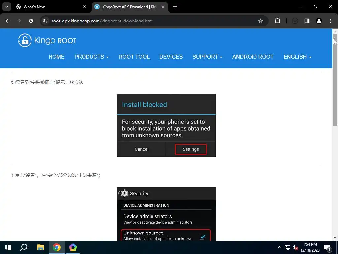View site information icon in address bar
This screenshot has height=254, width=338.
45,21
